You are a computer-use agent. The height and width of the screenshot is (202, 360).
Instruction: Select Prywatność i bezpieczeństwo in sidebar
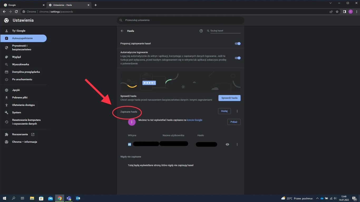[22, 48]
